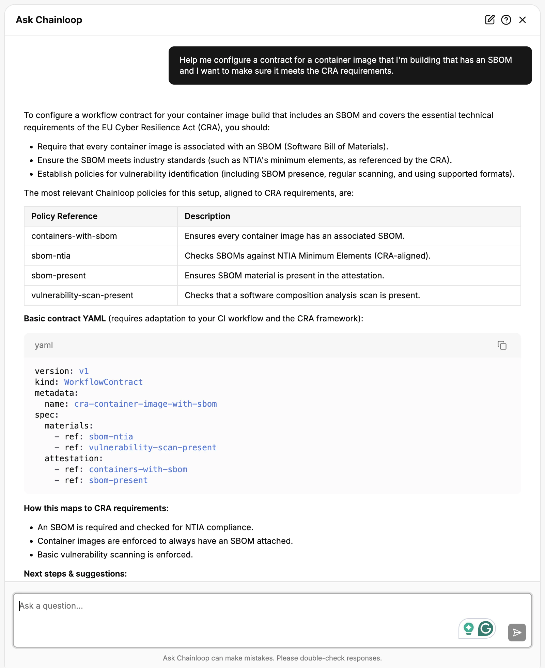
Task: Click the cra-container-image-with-sbom name in the YAML
Action: [x=145, y=404]
